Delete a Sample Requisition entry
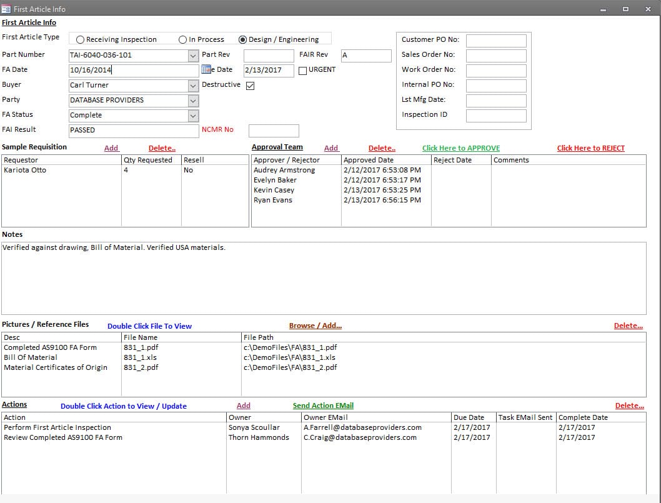The image size is (661, 503). (x=162, y=148)
